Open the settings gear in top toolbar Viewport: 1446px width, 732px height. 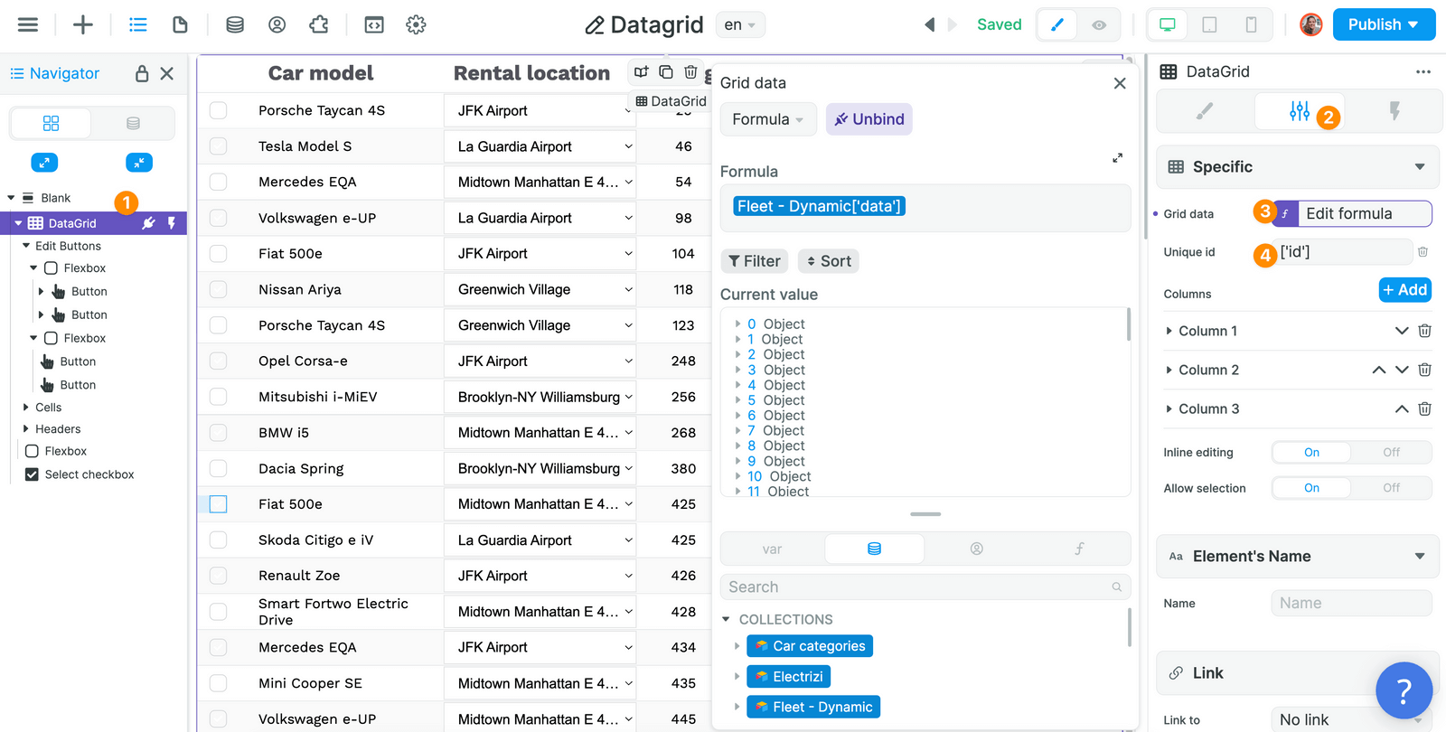(416, 24)
